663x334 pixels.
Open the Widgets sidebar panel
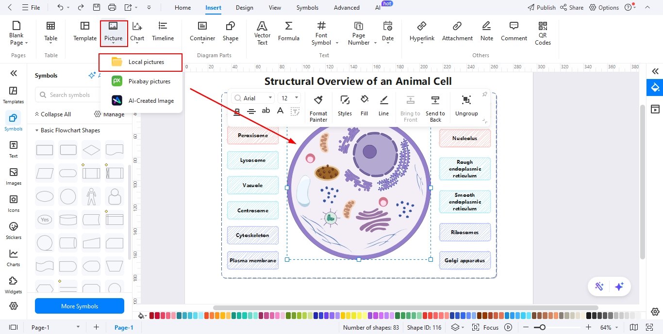coord(14,285)
